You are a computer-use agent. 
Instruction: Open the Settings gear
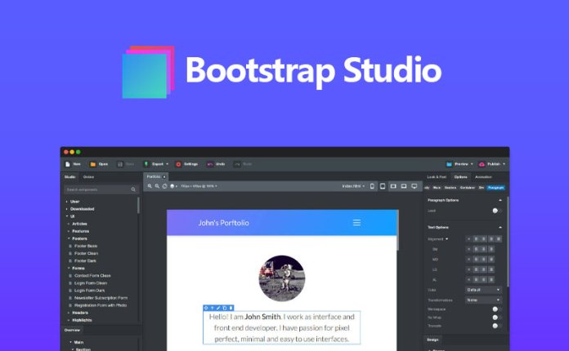(x=178, y=164)
